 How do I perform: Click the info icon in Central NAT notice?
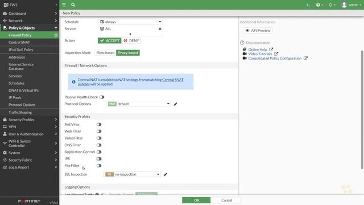pyautogui.click(x=73, y=82)
